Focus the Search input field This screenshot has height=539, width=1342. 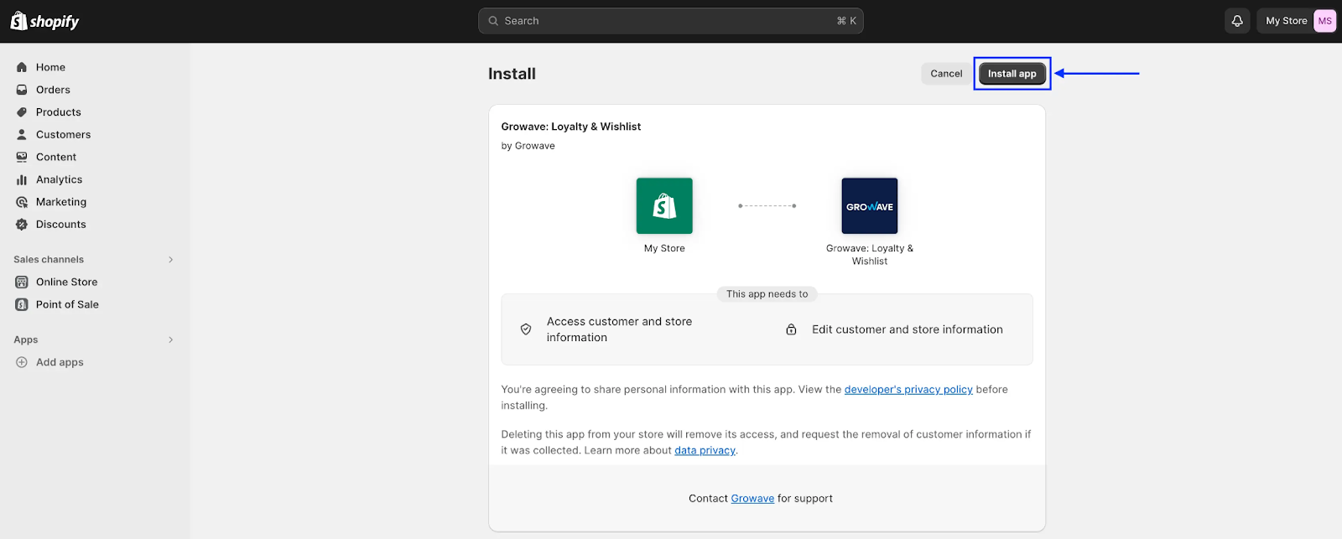tap(671, 21)
